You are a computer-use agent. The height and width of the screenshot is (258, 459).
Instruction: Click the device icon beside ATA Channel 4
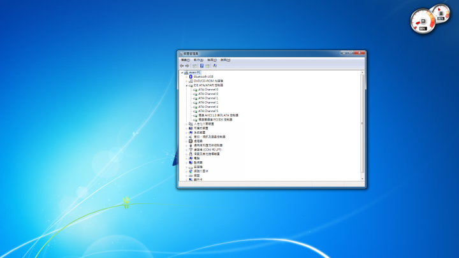pyautogui.click(x=195, y=107)
